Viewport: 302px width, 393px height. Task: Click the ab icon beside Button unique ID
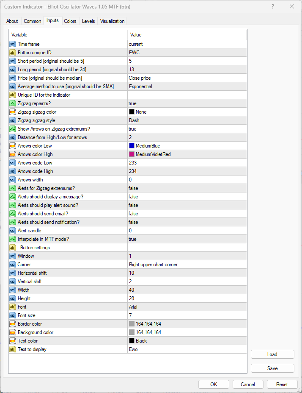(13, 53)
